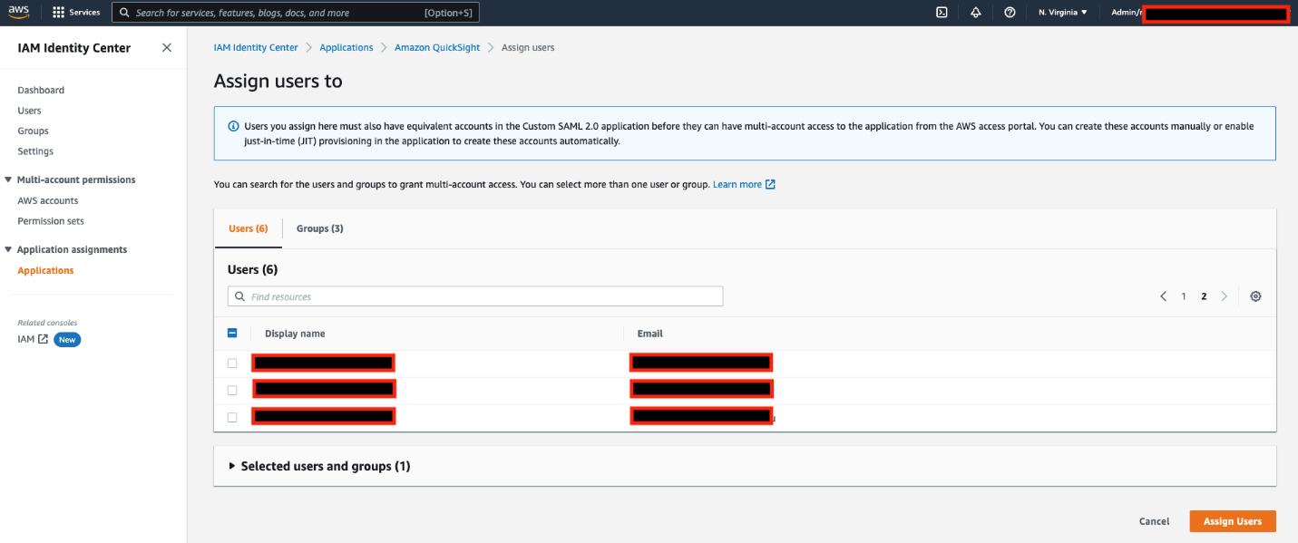Viewport: 1298px width, 543px height.
Task: Switch to the Groups (3) tab
Action: click(x=319, y=228)
